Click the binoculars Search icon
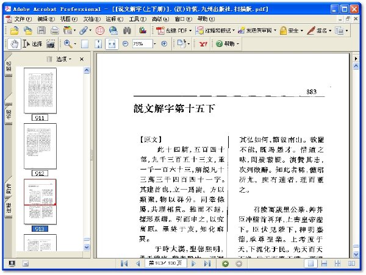 [127, 30]
